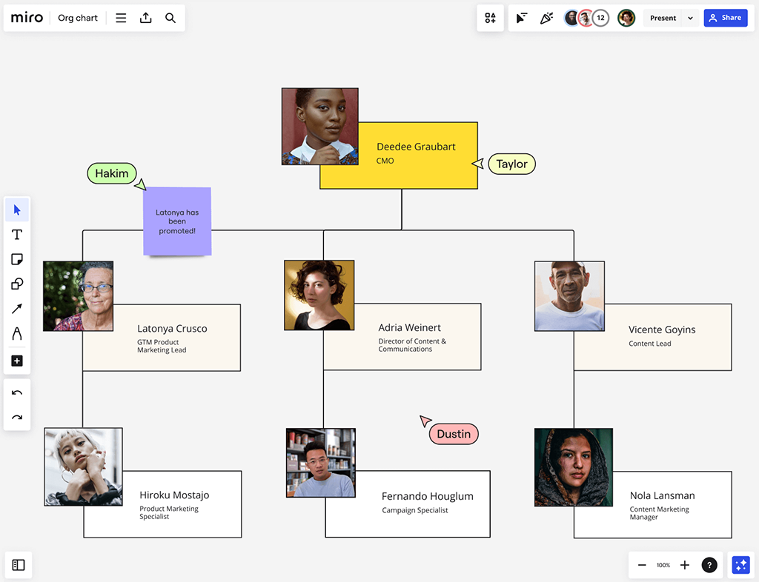The width and height of the screenshot is (759, 582).
Task: Click the blue Share button
Action: [725, 18]
